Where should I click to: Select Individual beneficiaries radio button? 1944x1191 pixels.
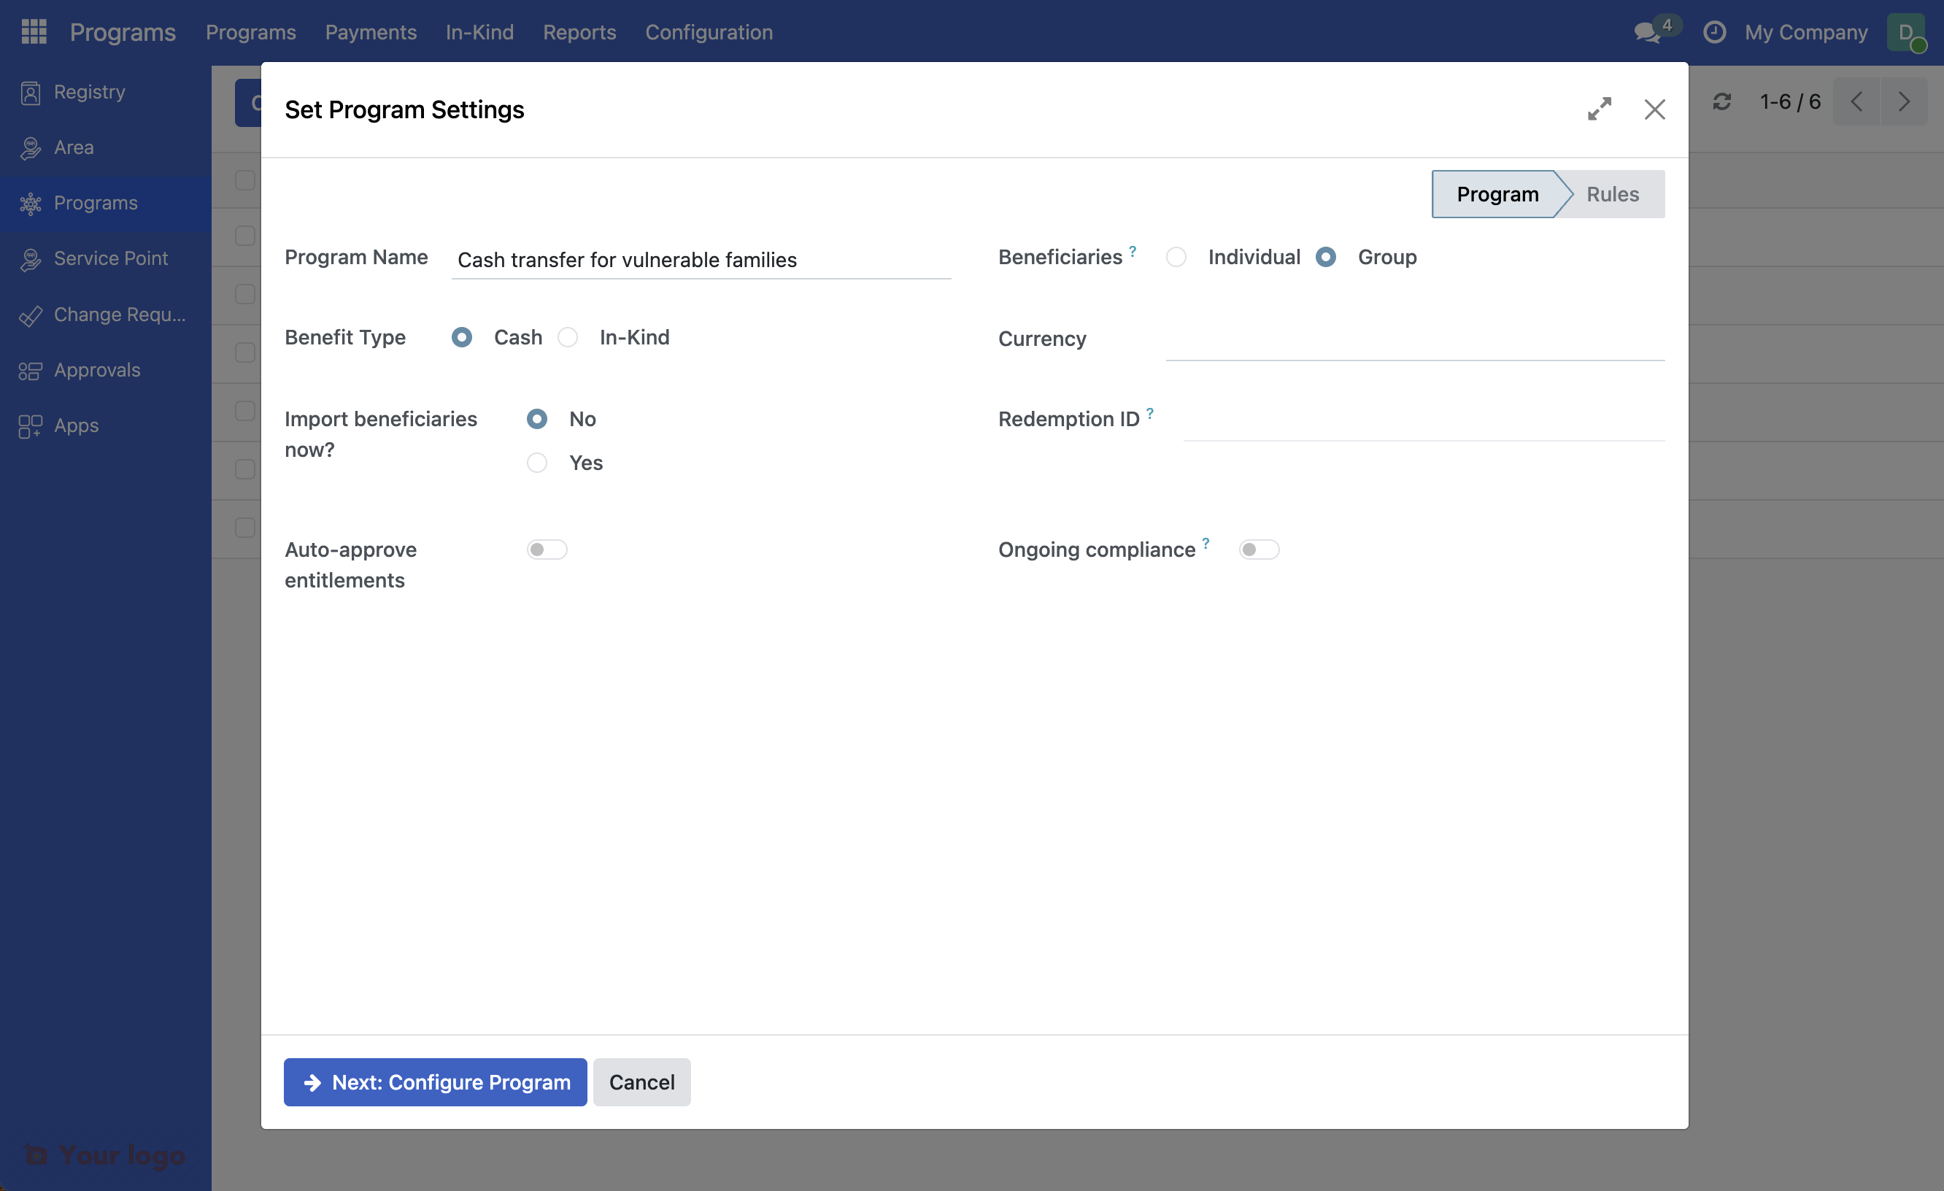tap(1176, 256)
